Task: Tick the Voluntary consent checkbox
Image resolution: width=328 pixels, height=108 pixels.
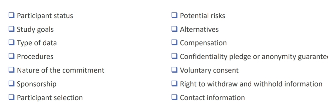Action: click(x=175, y=70)
